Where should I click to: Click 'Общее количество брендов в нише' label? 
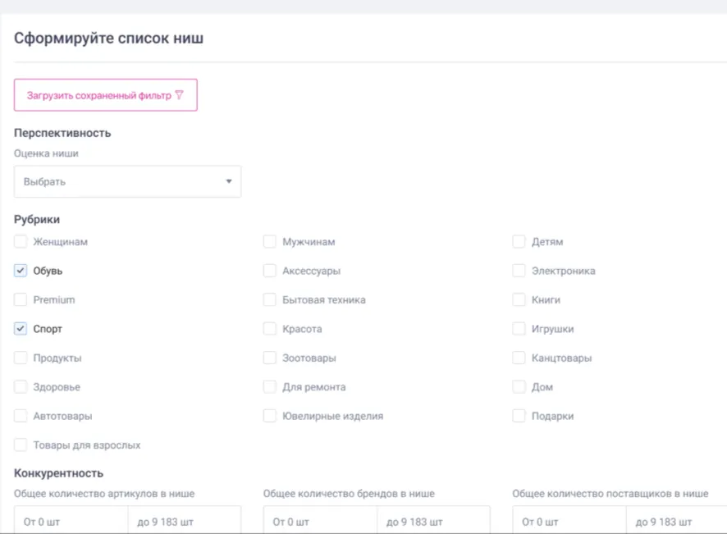click(x=349, y=494)
